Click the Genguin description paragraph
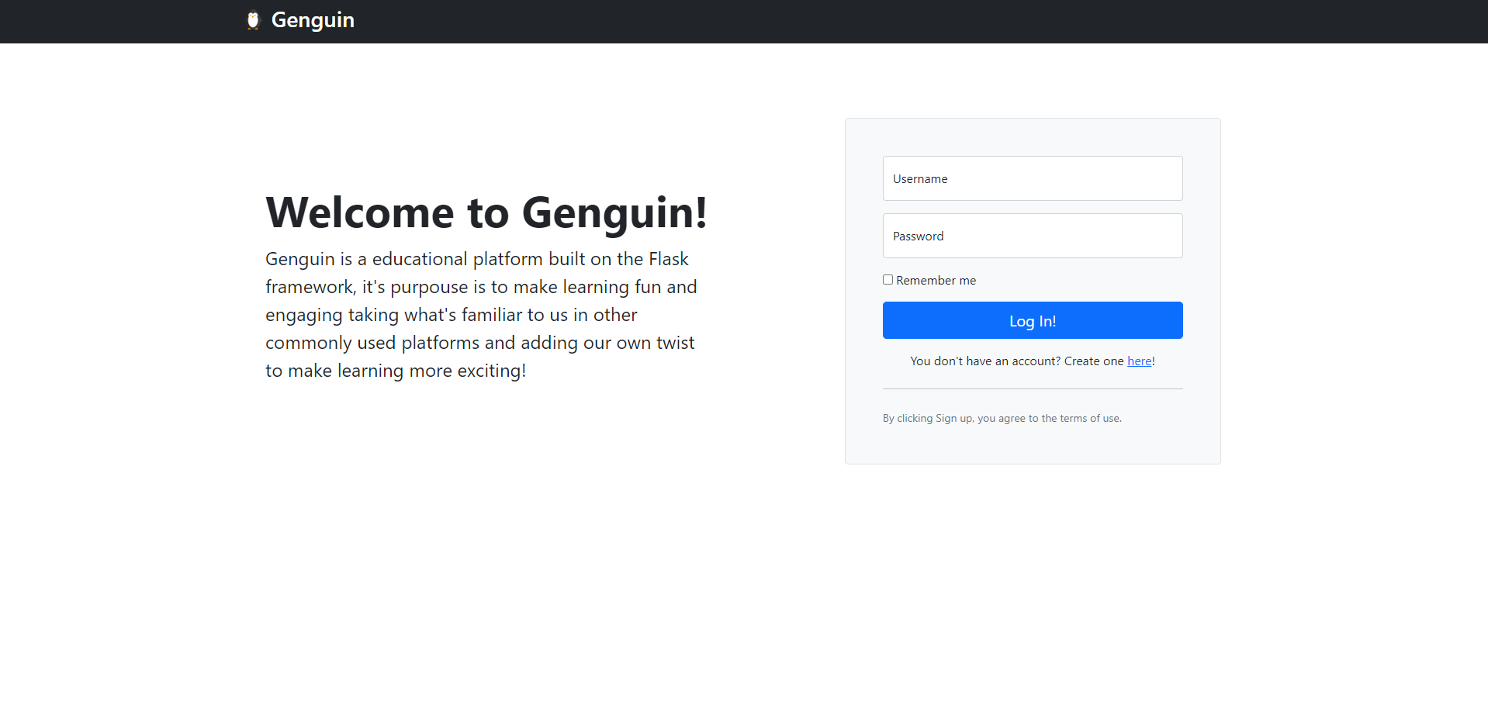 point(481,315)
